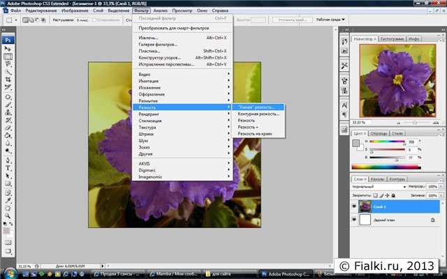The image size is (447, 279).
Task: Expand the Imagenomic submenu
Action: coord(182,176)
